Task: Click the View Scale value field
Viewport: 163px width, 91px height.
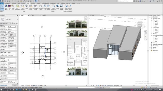Action: pos(12,27)
